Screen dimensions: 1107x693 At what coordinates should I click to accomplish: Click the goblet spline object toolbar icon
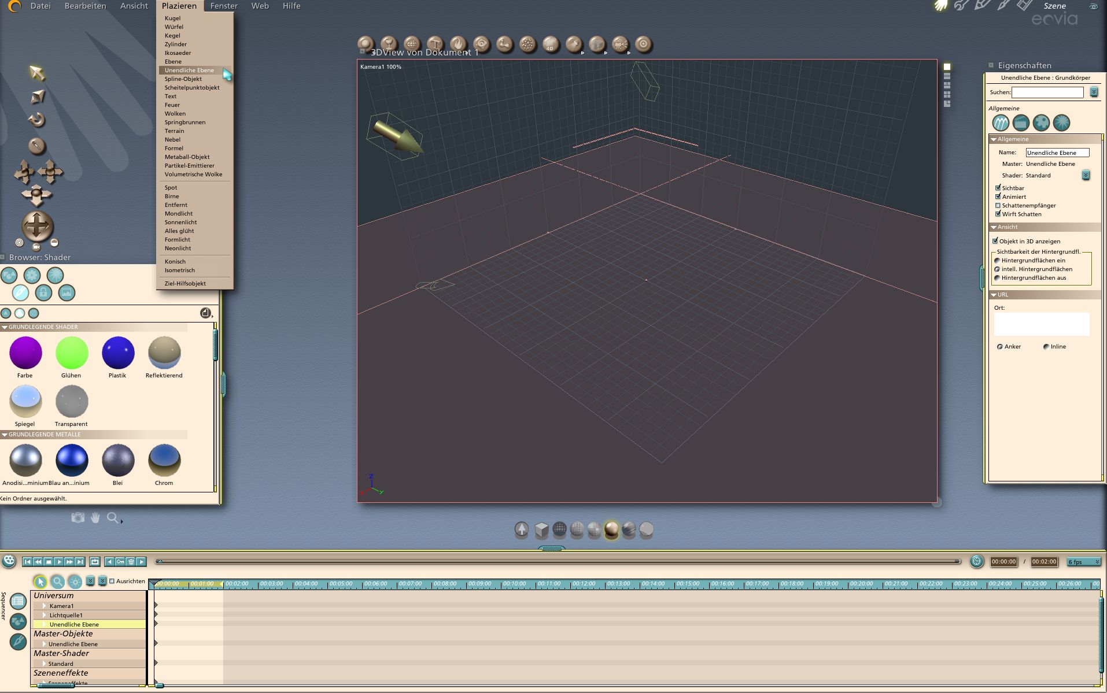(389, 45)
